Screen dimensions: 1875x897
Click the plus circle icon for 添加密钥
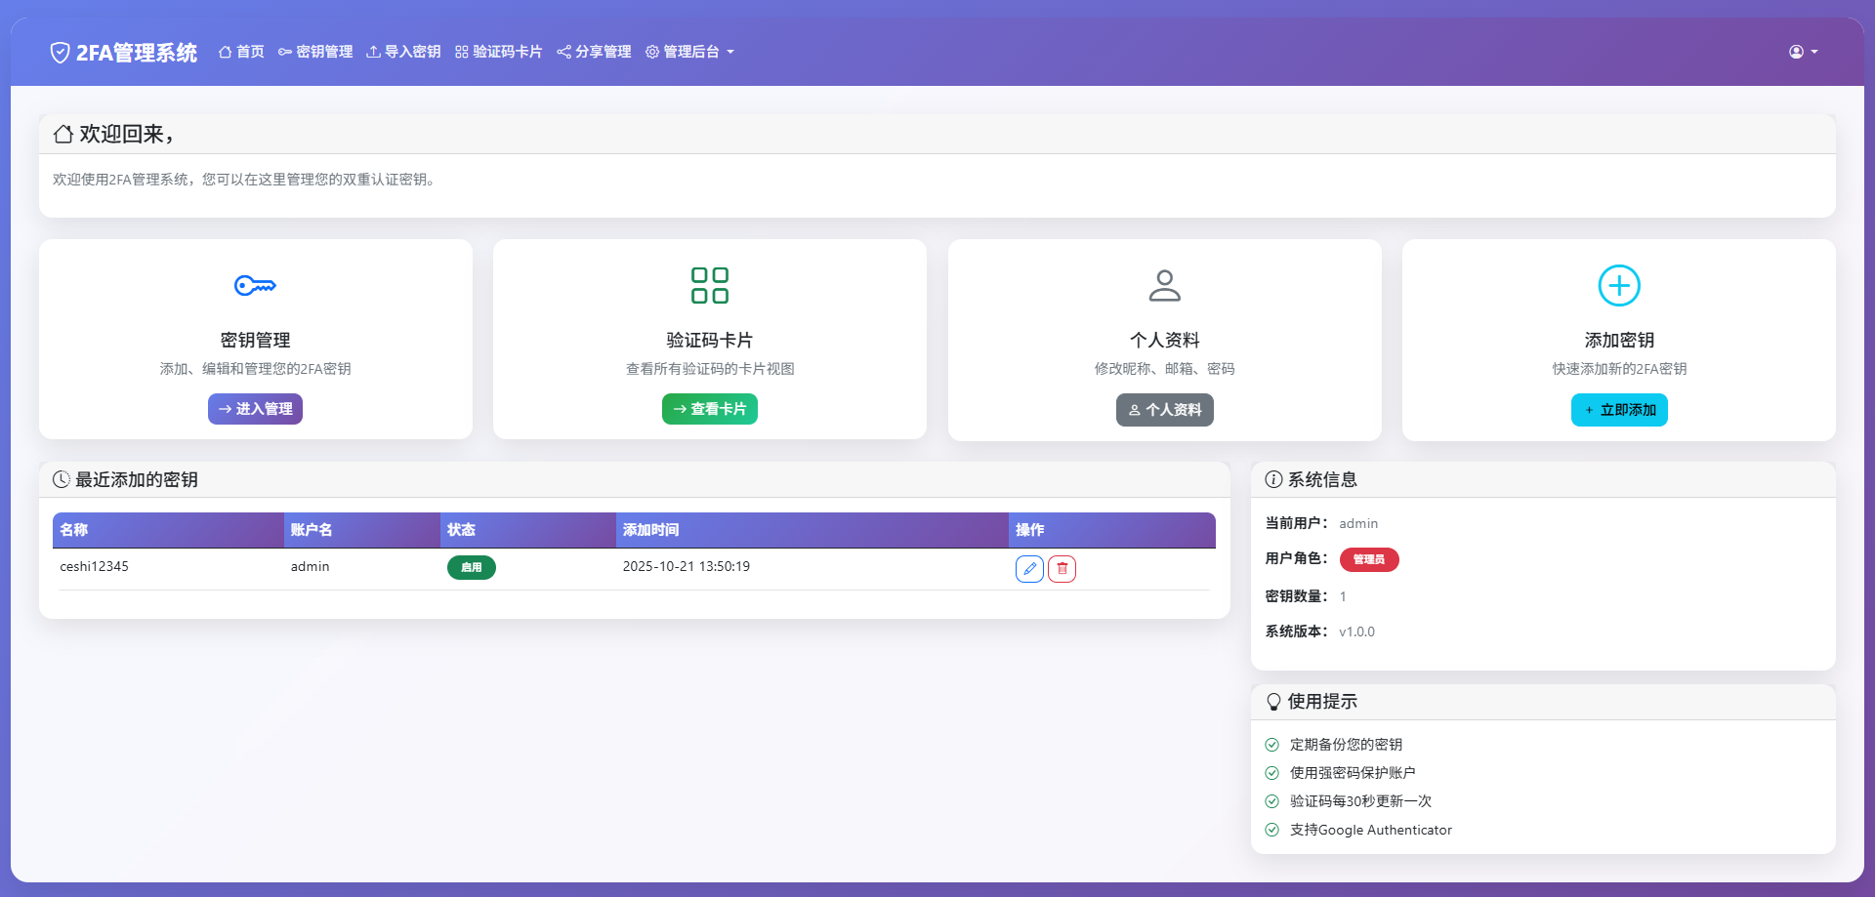click(x=1619, y=285)
